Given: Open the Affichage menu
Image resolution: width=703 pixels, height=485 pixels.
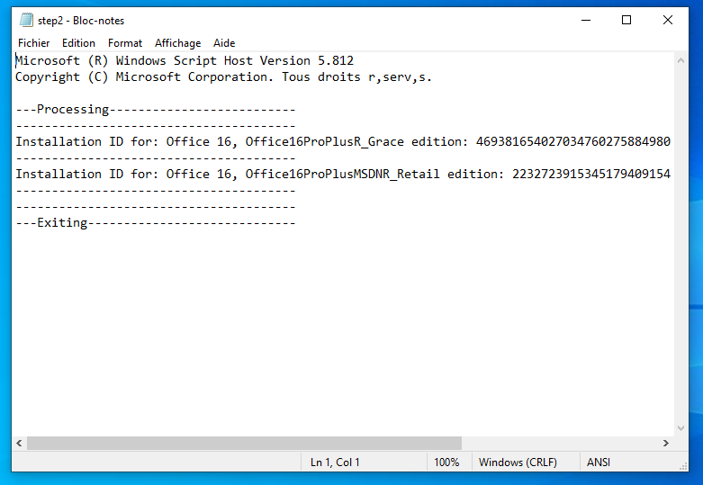Looking at the screenshot, I should tap(177, 43).
